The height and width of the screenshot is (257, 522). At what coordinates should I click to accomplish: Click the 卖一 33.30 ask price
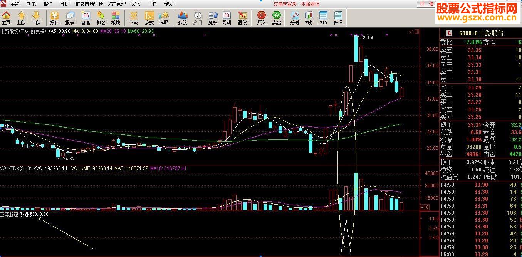pyautogui.click(x=475, y=79)
